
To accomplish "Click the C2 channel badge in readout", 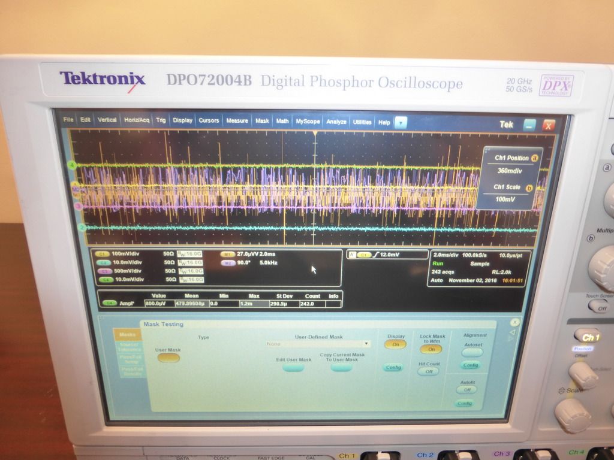I will [x=103, y=262].
